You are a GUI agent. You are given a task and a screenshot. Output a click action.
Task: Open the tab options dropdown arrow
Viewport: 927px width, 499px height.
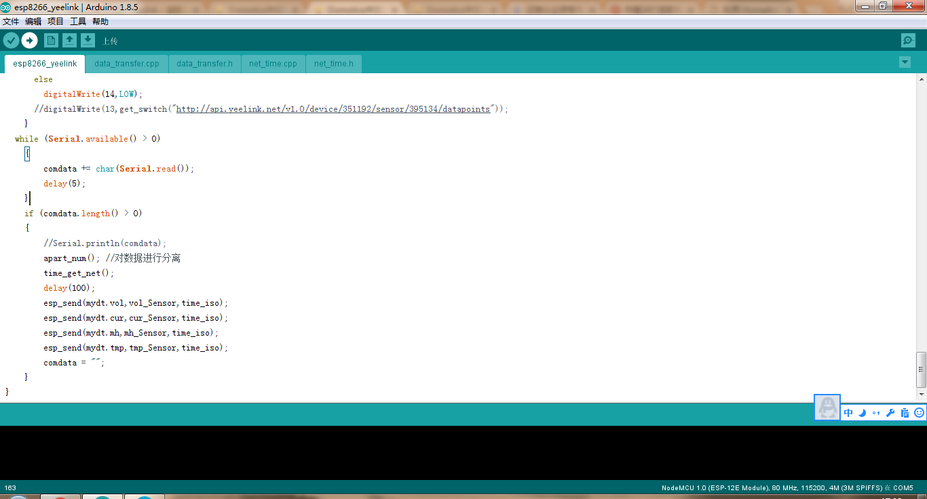tap(905, 62)
